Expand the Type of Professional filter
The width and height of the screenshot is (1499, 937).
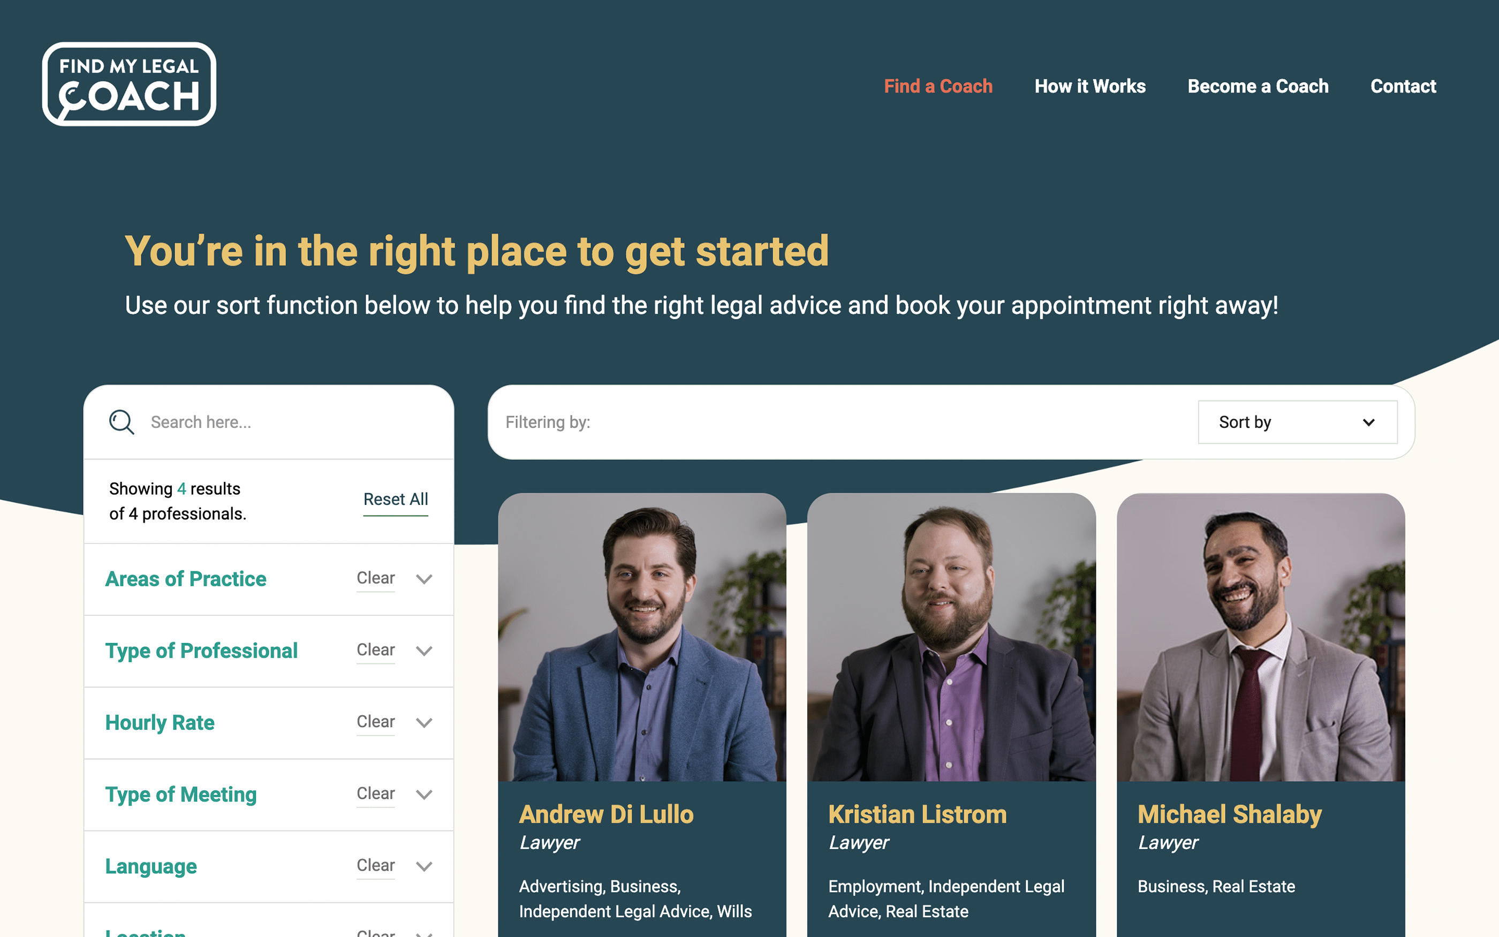(x=423, y=651)
